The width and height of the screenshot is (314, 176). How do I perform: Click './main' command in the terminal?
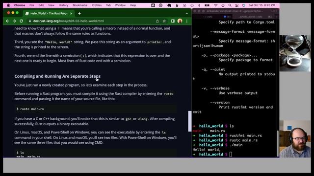[x=236, y=145]
